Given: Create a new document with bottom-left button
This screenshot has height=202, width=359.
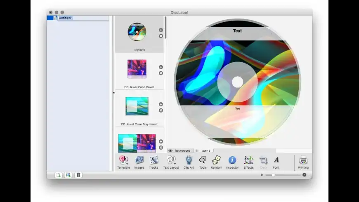Looking at the screenshot, I should coord(58,175).
